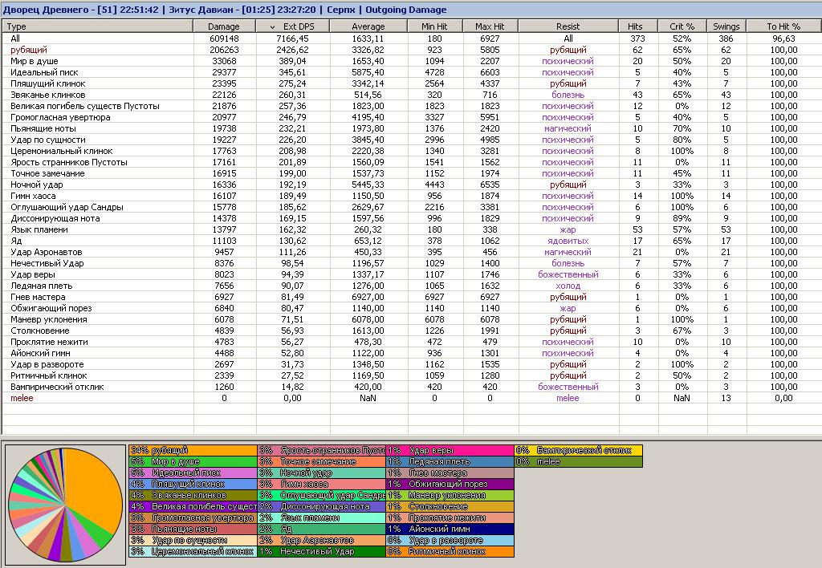Sort by the Max Hit column header
The width and height of the screenshot is (822, 568).
pos(490,26)
